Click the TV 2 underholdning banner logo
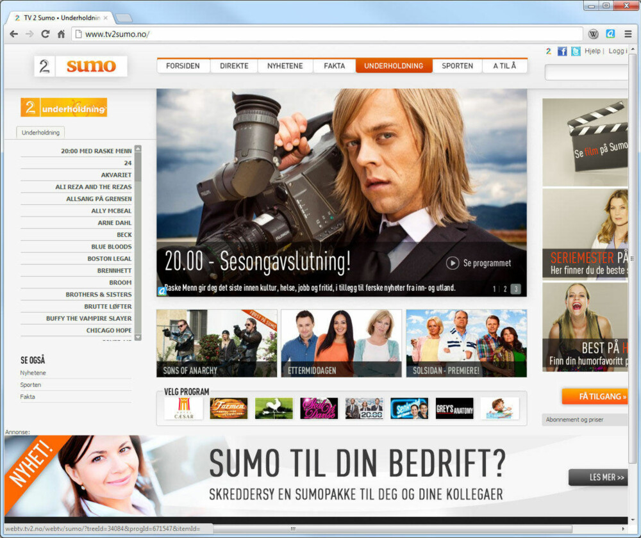The height and width of the screenshot is (538, 641). coord(63,108)
